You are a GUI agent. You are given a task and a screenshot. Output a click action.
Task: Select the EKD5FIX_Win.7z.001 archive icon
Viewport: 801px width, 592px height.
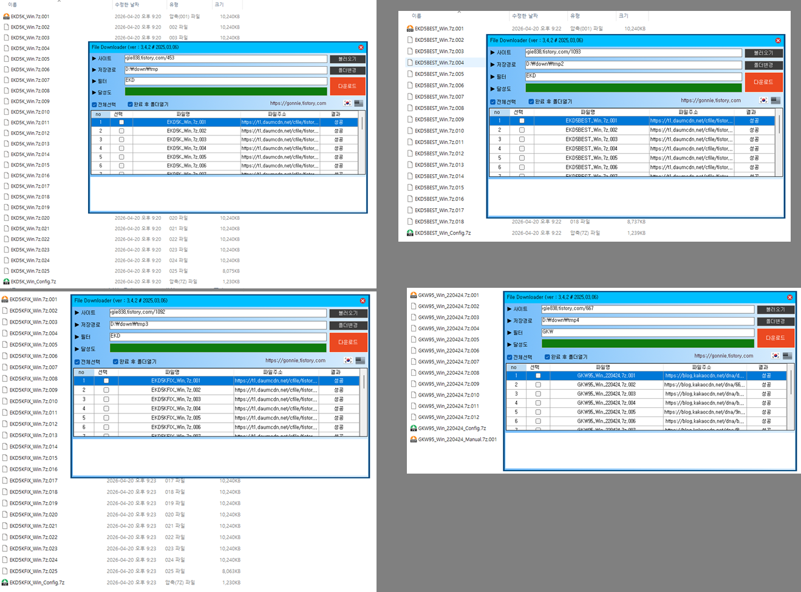pos(5,299)
